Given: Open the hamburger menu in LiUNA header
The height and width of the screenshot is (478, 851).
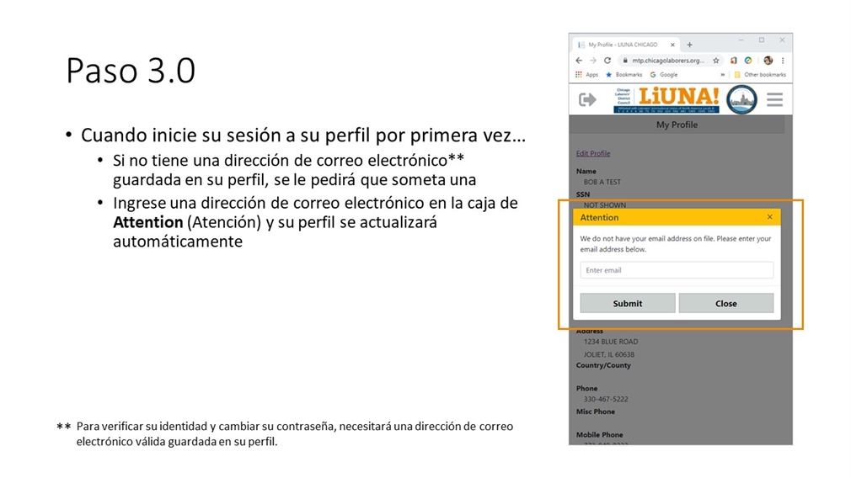Looking at the screenshot, I should click(x=774, y=99).
